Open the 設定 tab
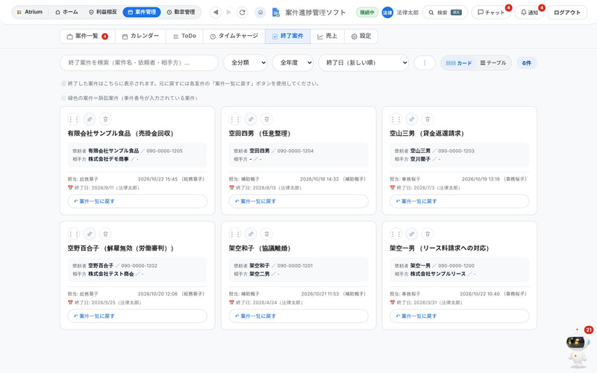Screen dimensions: 597x373 [361, 36]
